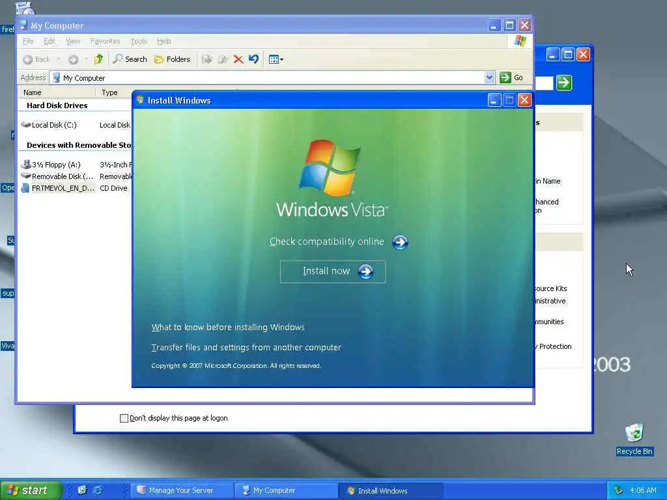Maximize the Manage Your Server window
Image resolution: width=667 pixels, height=500 pixels.
568,55
